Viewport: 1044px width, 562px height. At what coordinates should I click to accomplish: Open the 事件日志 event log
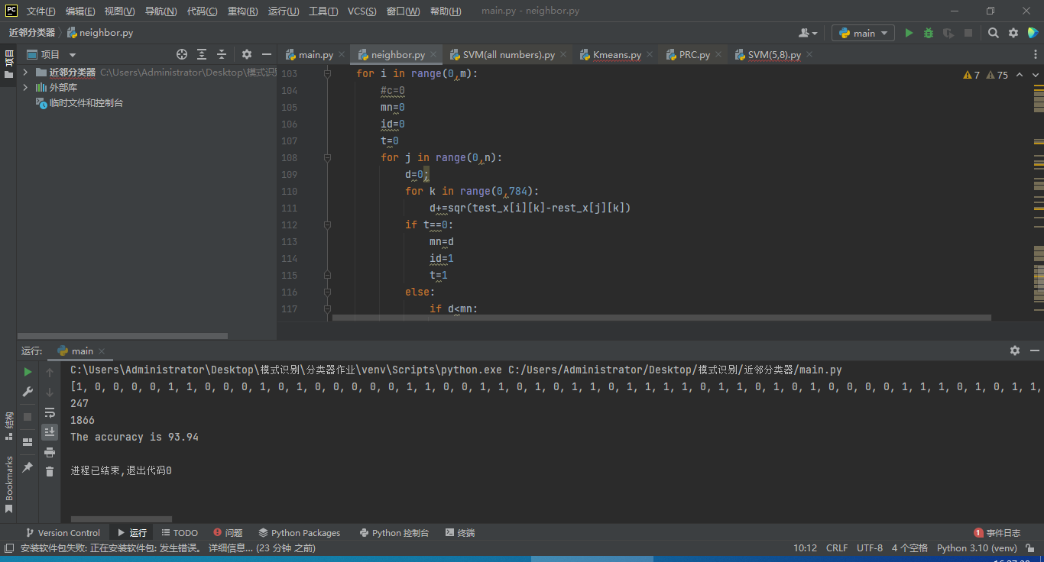(997, 532)
